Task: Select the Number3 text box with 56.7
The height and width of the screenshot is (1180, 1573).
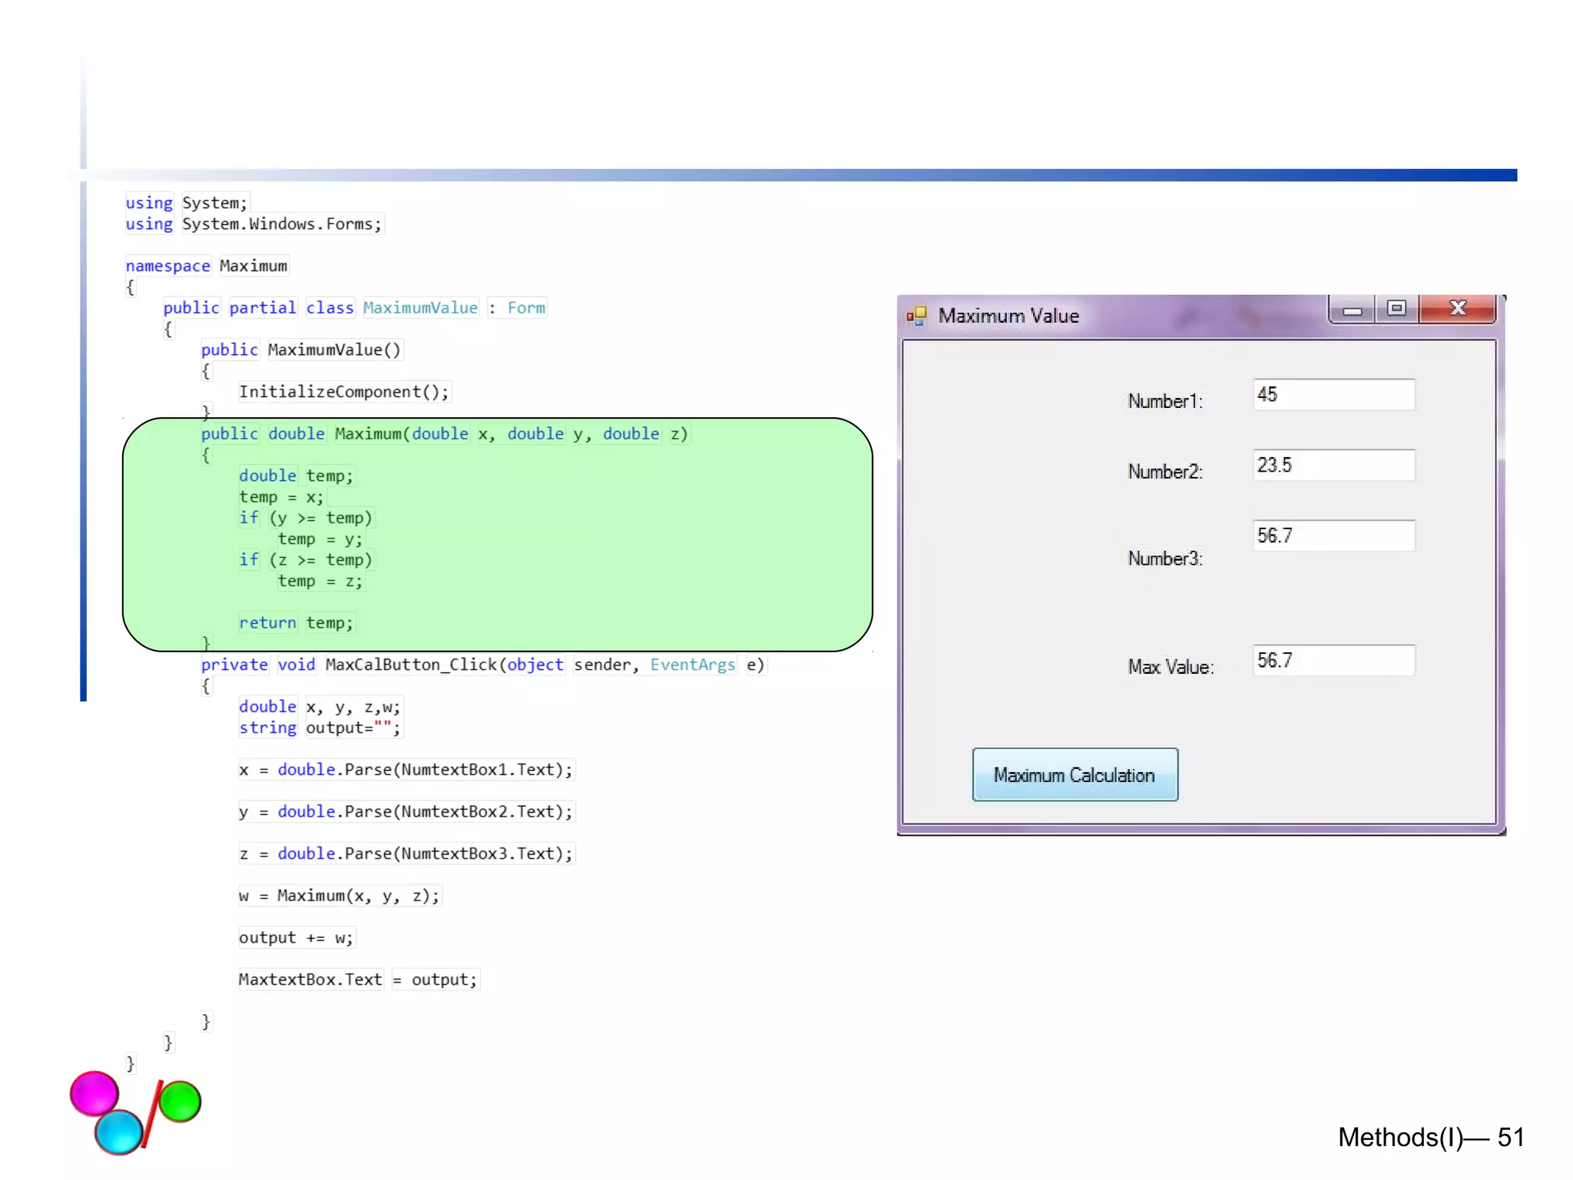Action: pyautogui.click(x=1333, y=535)
